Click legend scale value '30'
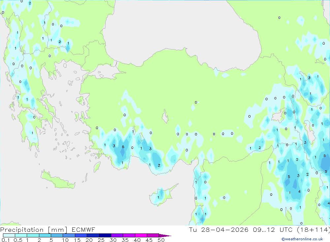Image resolution: width=330 pixels, height=242 pixels. (113, 240)
